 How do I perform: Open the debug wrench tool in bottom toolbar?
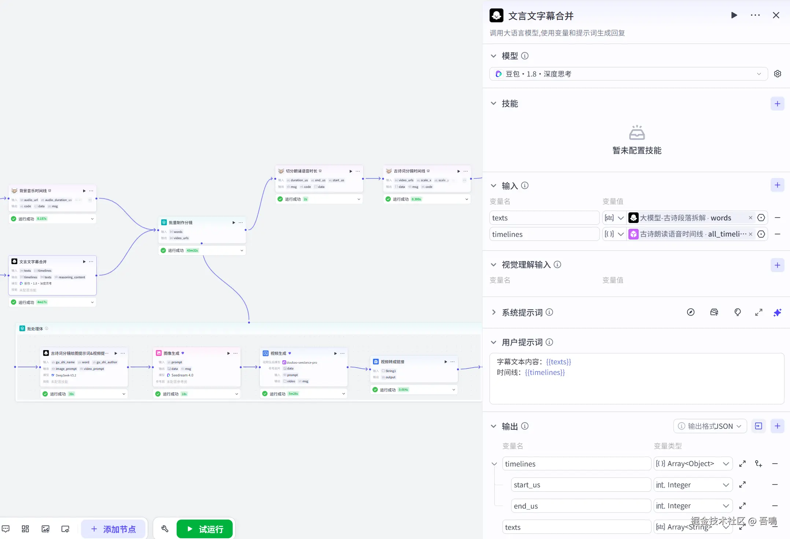coord(165,529)
